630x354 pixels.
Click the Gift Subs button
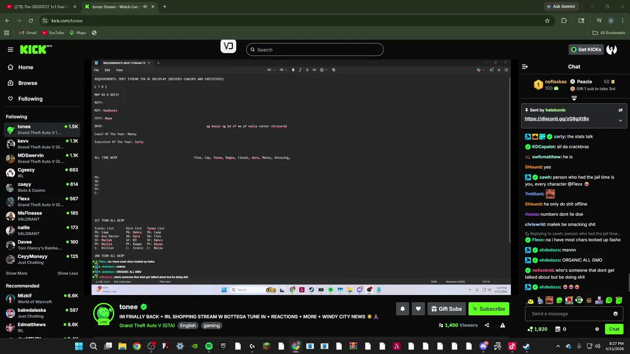pyautogui.click(x=446, y=309)
